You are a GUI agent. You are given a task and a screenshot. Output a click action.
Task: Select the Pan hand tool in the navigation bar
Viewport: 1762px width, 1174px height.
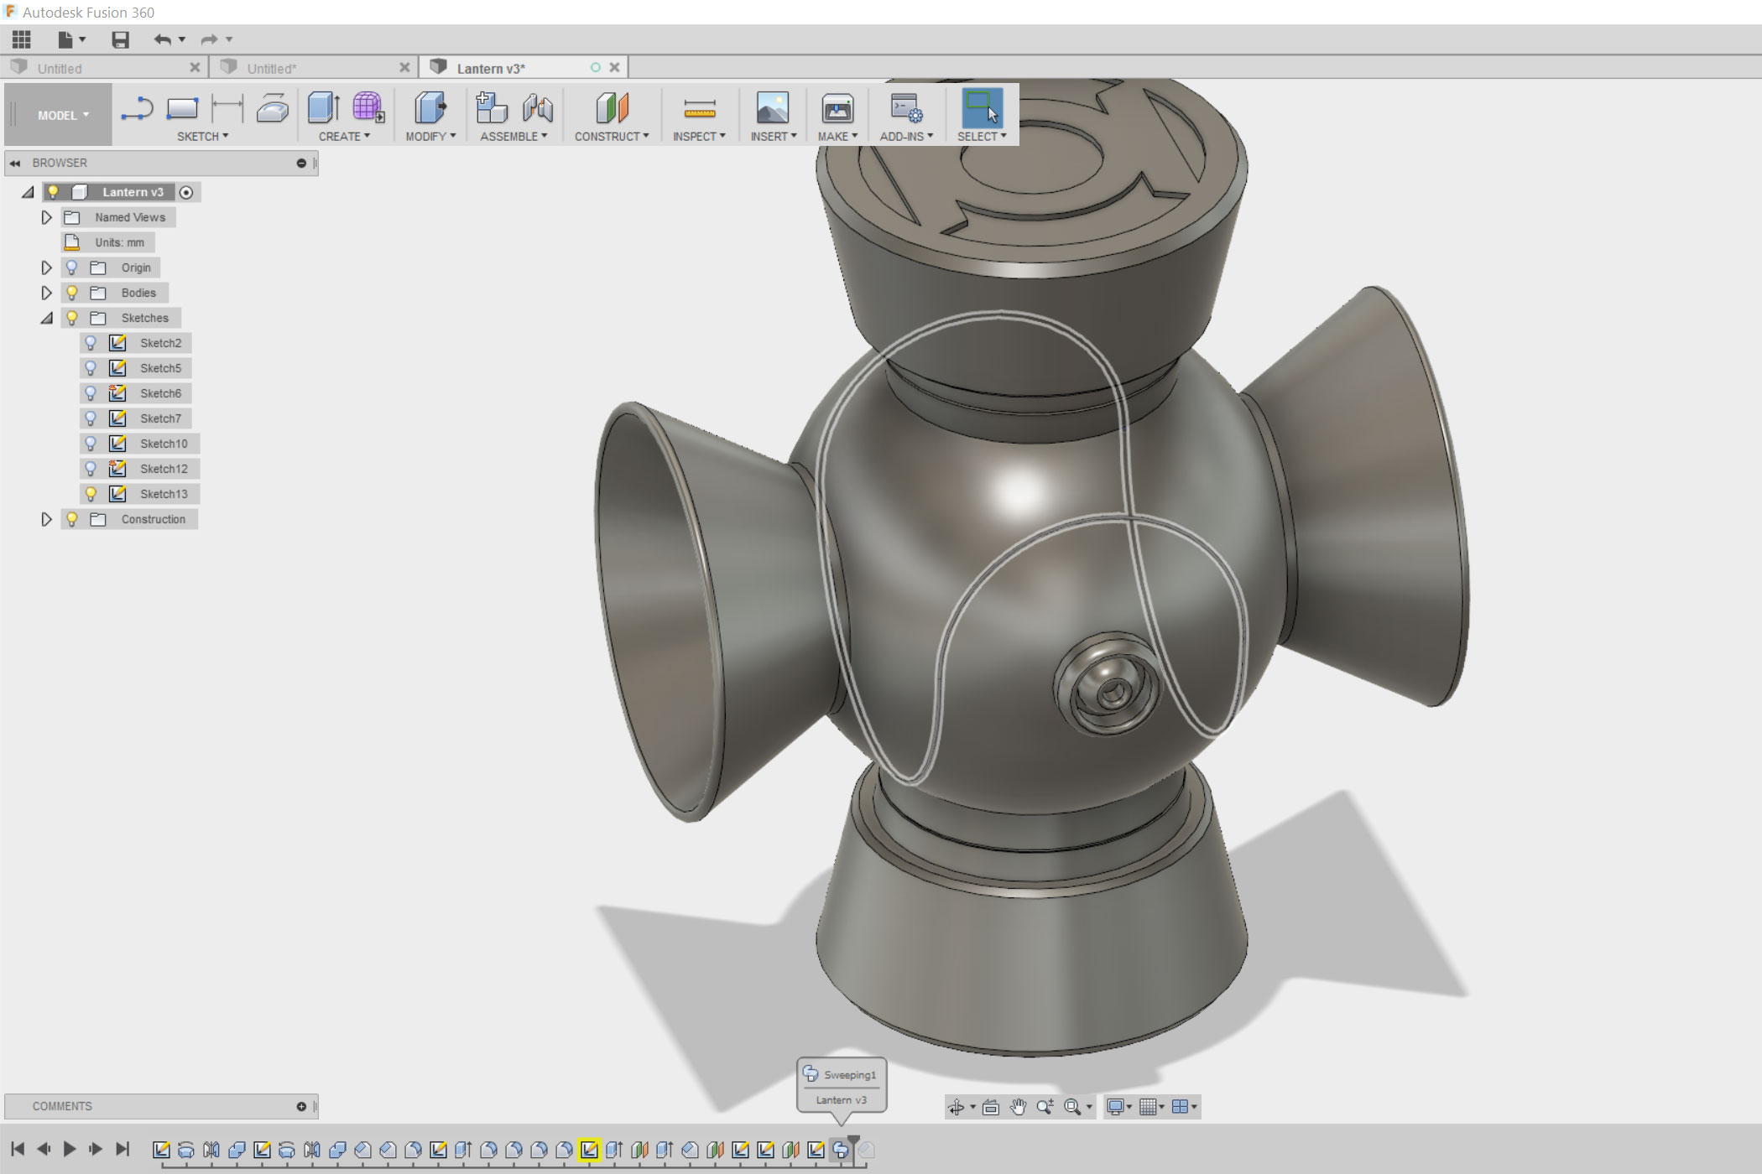coord(1018,1107)
